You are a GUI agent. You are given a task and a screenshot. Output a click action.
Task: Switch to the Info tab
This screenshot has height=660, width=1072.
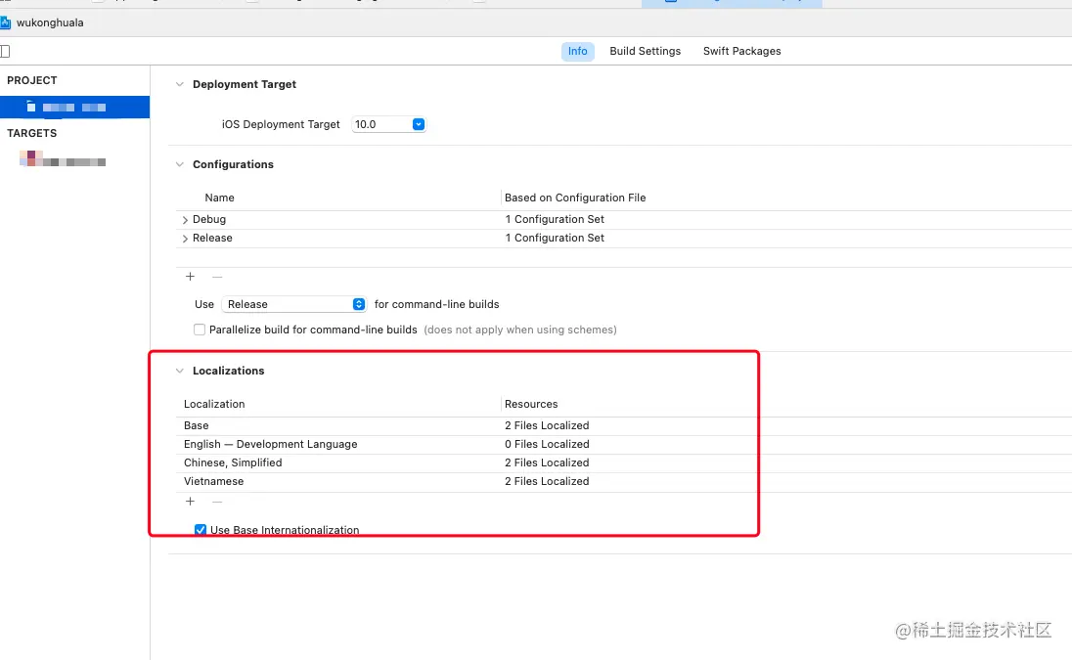[578, 51]
